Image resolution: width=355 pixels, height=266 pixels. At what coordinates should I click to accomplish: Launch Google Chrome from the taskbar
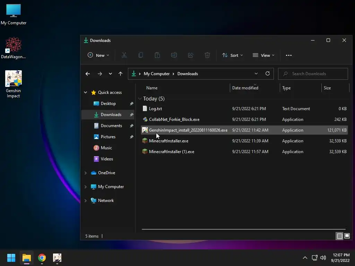click(x=42, y=258)
